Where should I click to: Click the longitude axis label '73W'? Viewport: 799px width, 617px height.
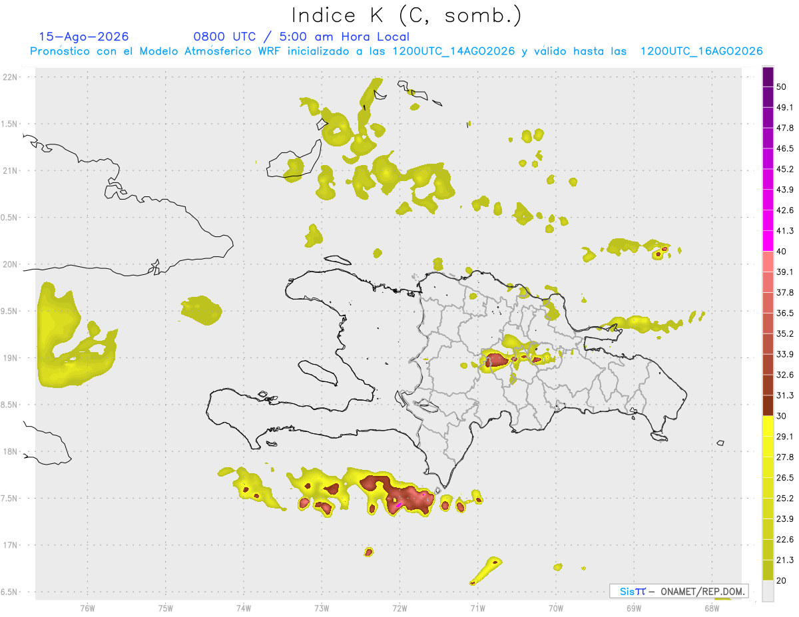(322, 608)
